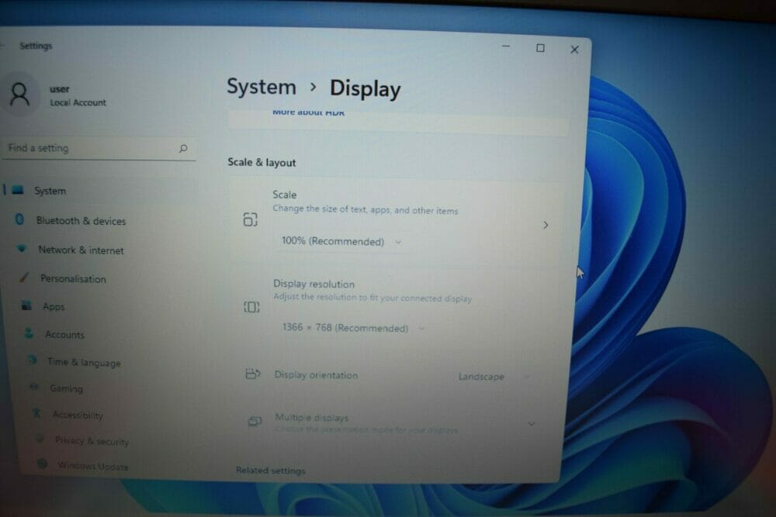Image resolution: width=776 pixels, height=517 pixels.
Task: Click the Windows Update icon
Action: [43, 464]
